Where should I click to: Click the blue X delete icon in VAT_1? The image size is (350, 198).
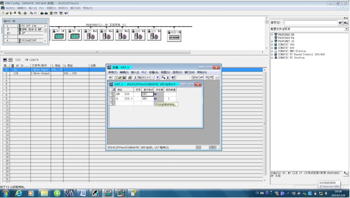[x=157, y=77]
